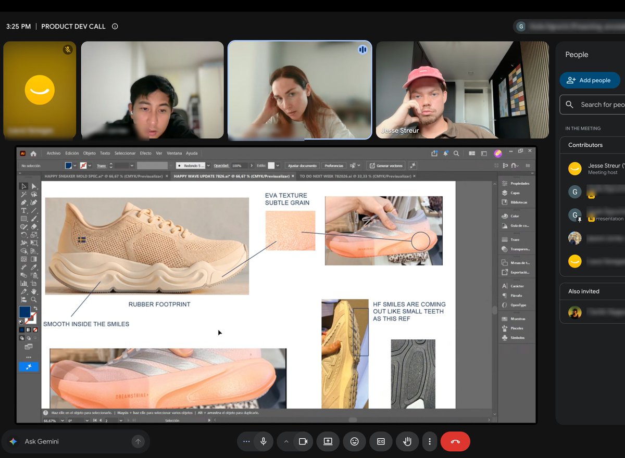Image resolution: width=625 pixels, height=458 pixels.
Task: Click the Ajustar documento button
Action: tap(302, 166)
